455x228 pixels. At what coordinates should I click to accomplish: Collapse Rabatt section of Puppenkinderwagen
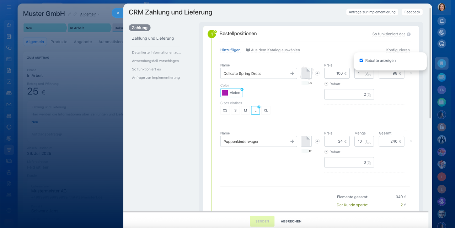pyautogui.click(x=326, y=152)
